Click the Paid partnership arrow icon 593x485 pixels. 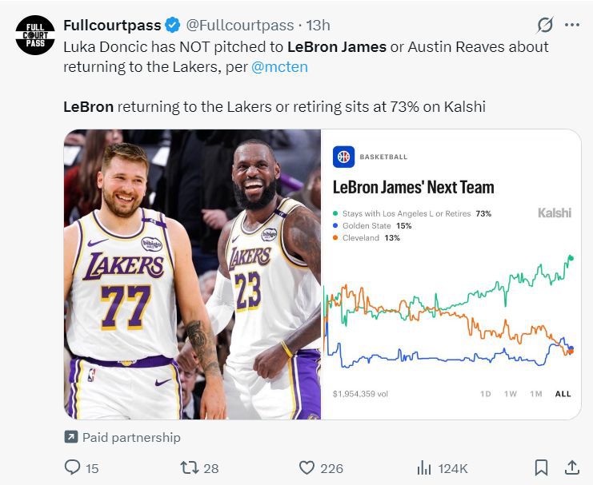click(71, 437)
